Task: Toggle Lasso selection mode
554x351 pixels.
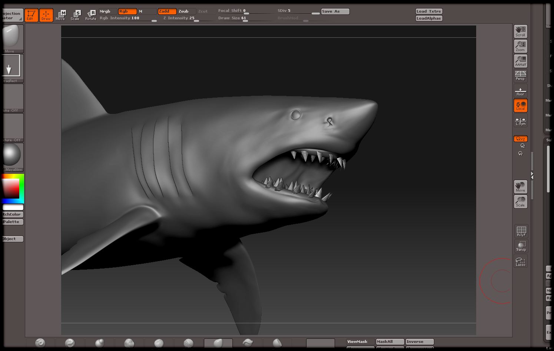Action: click(x=521, y=261)
